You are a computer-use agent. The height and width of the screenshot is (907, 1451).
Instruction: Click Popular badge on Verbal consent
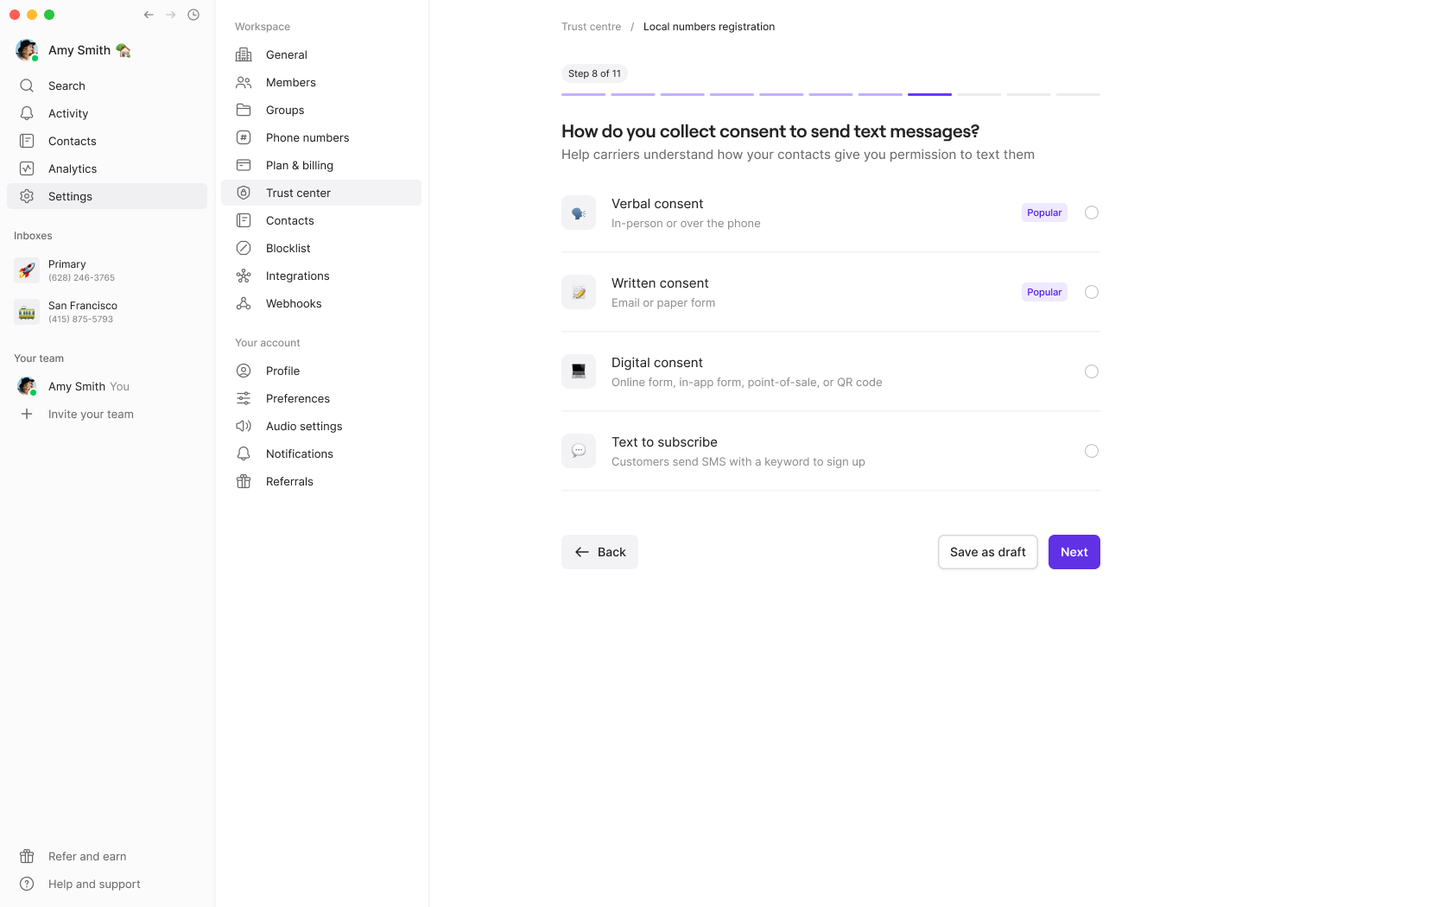point(1044,212)
